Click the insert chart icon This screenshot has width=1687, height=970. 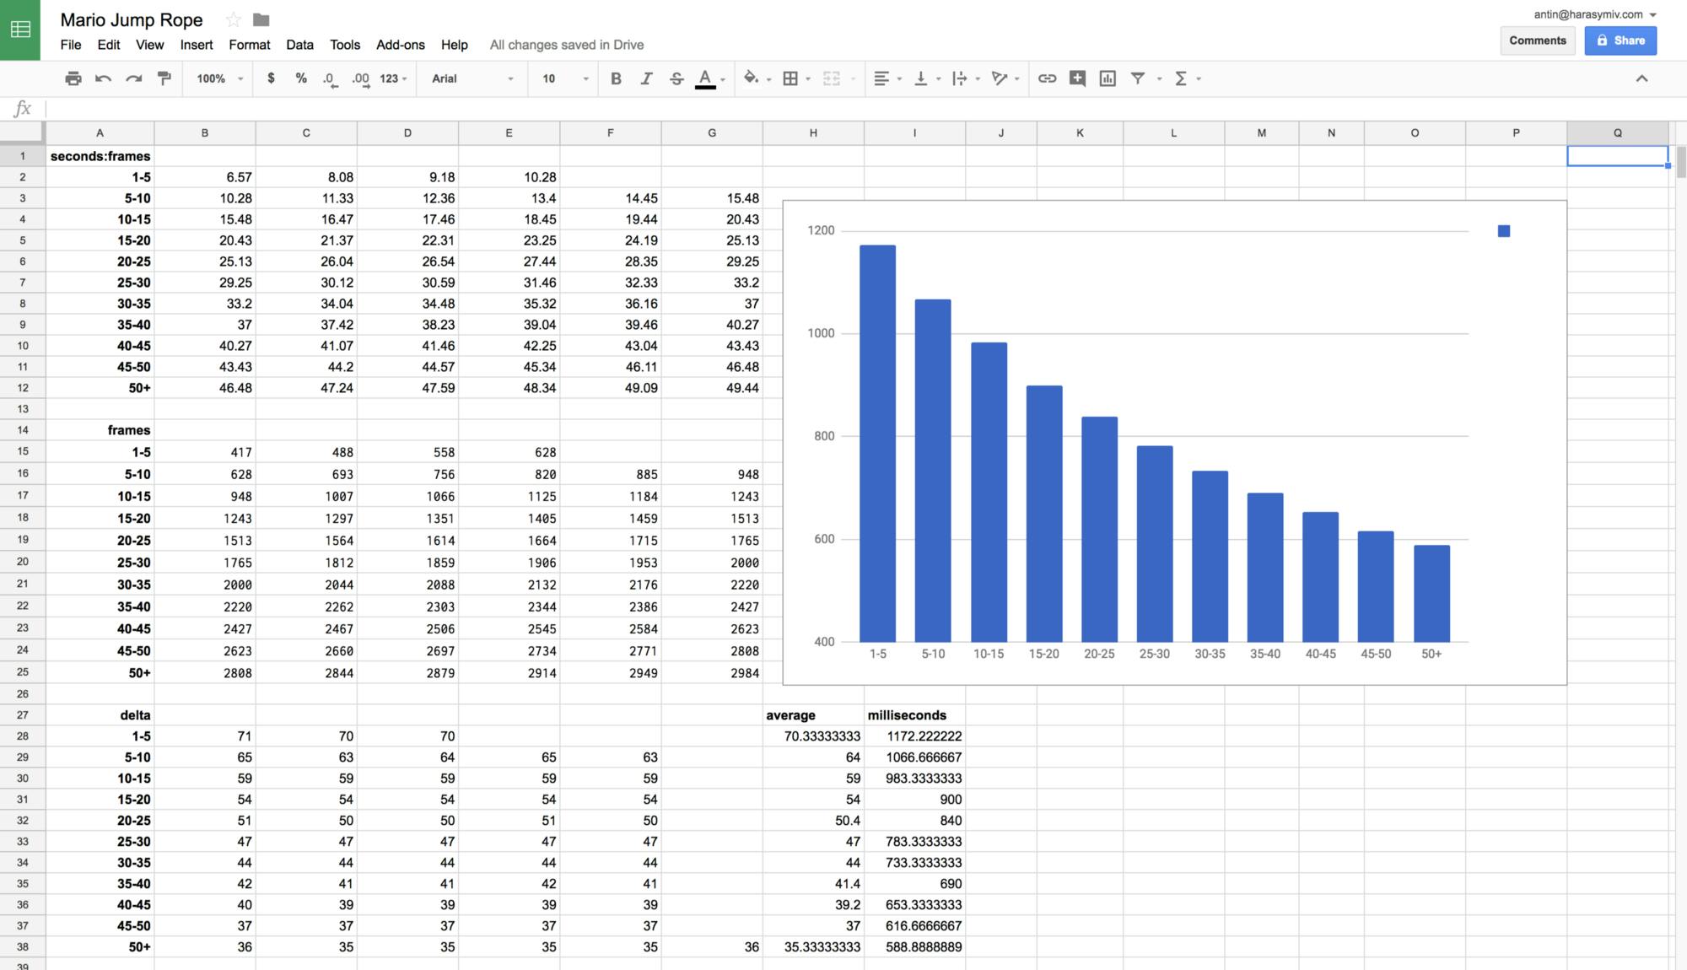pyautogui.click(x=1108, y=78)
